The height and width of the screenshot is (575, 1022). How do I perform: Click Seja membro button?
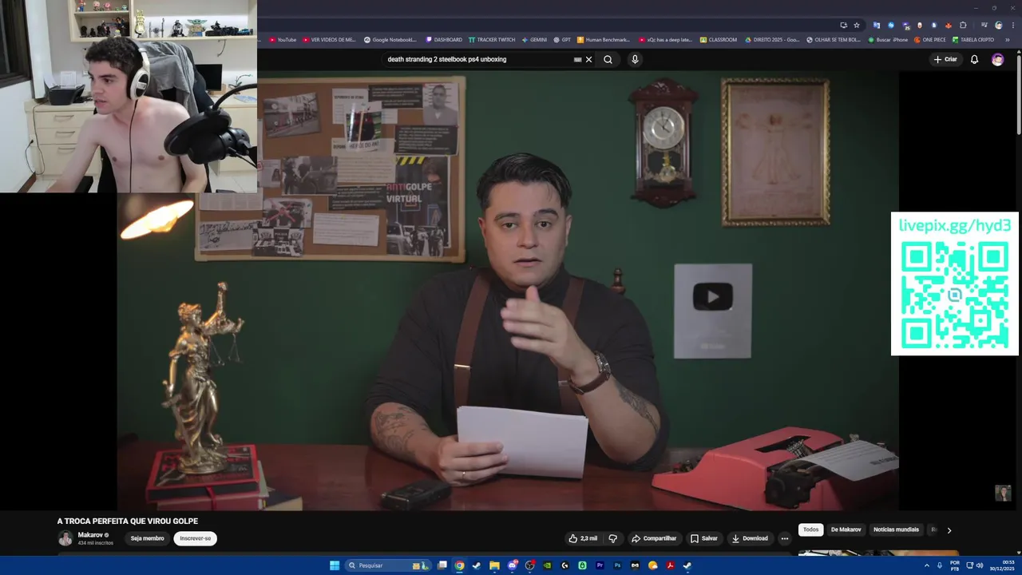tap(147, 538)
